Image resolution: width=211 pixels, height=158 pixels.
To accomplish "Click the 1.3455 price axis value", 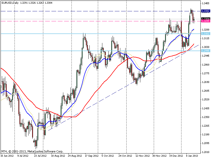I will [x=206, y=3].
